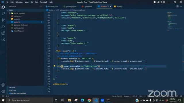Open the Go menu
The height and width of the screenshot is (103, 184).
click(32, 2)
